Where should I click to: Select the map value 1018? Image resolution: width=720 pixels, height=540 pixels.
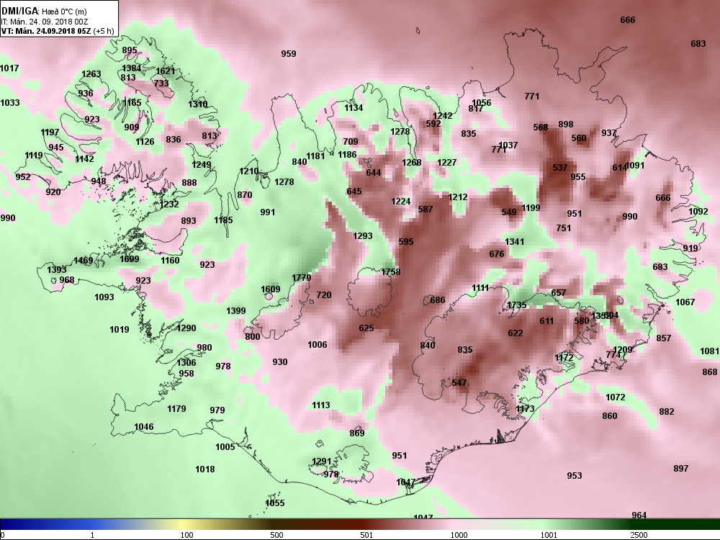(x=204, y=469)
